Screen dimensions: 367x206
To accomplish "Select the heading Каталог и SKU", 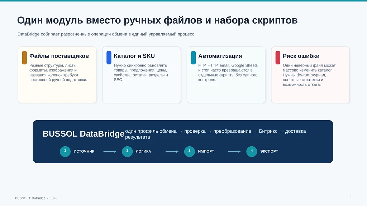I will (134, 56).
